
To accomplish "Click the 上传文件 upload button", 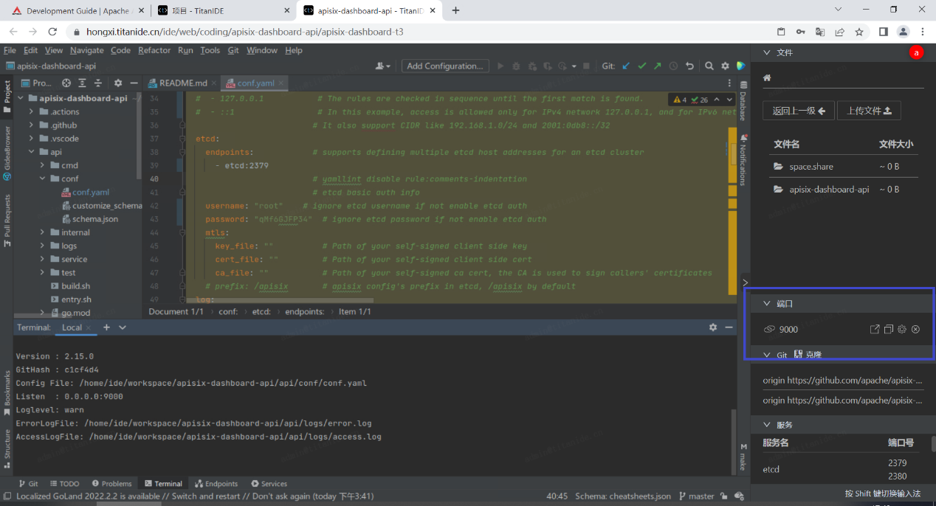I will tap(869, 111).
